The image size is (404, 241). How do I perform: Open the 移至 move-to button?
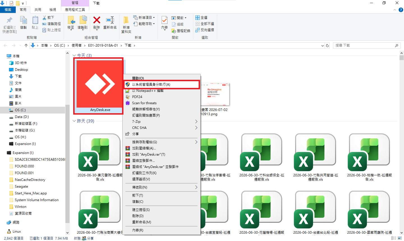point(71,22)
